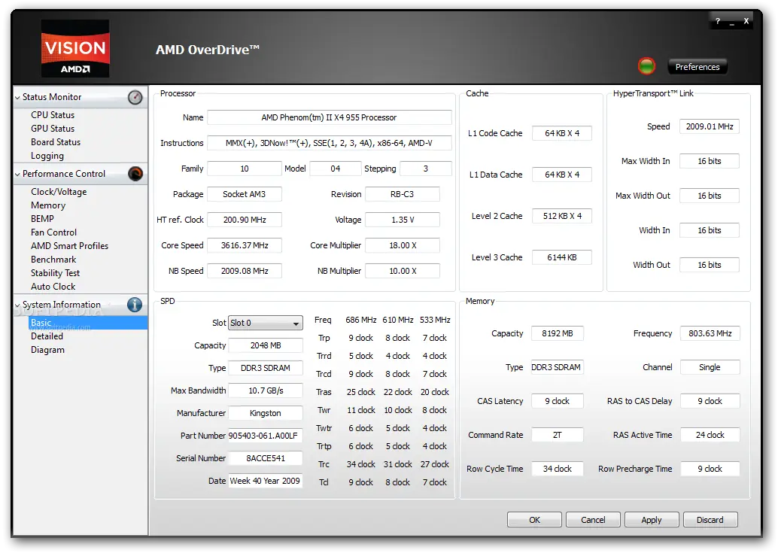Click the Row Cycle Time 34 clock field
The image size is (778, 553).
(x=558, y=469)
